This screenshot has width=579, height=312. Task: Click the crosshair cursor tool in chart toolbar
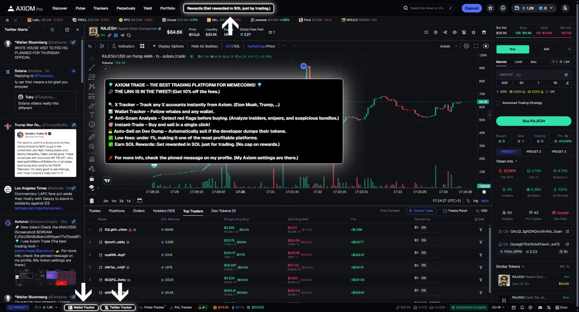92,58
